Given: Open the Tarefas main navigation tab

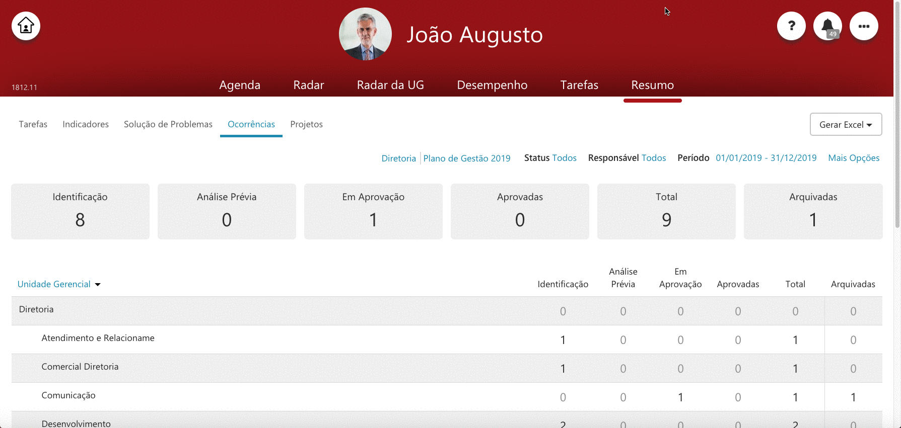Looking at the screenshot, I should (x=579, y=85).
